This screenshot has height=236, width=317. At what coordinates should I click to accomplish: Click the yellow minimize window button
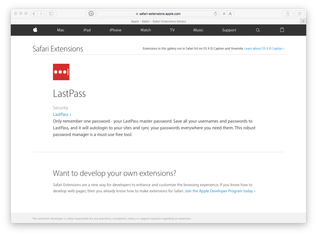pos(21,13)
